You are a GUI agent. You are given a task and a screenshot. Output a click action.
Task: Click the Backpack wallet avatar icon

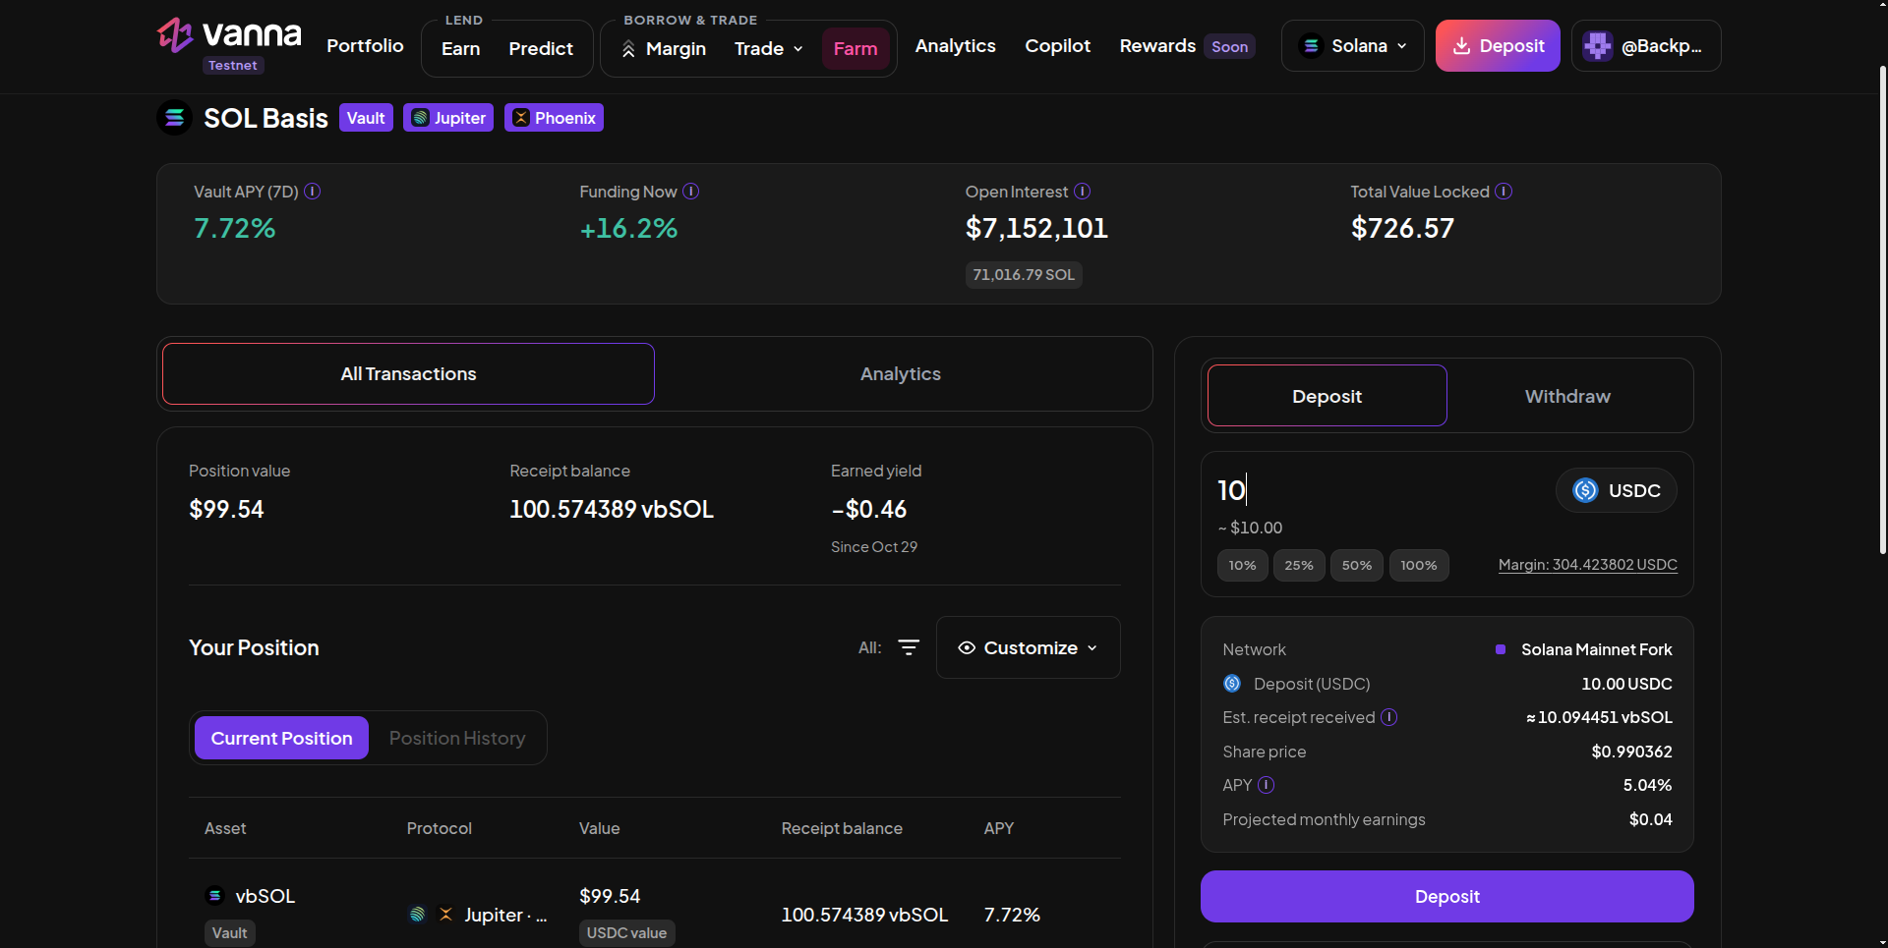[x=1598, y=46]
